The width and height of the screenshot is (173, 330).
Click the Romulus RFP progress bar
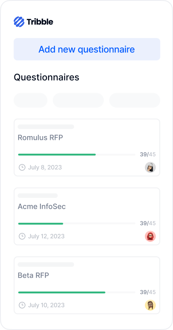click(x=77, y=154)
